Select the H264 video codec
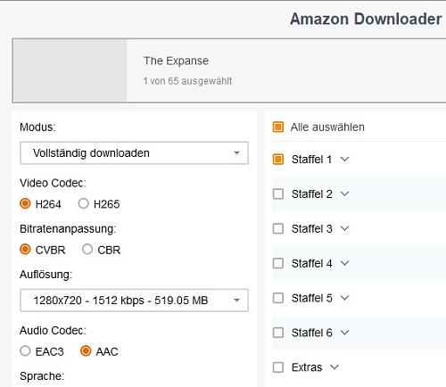 point(25,203)
